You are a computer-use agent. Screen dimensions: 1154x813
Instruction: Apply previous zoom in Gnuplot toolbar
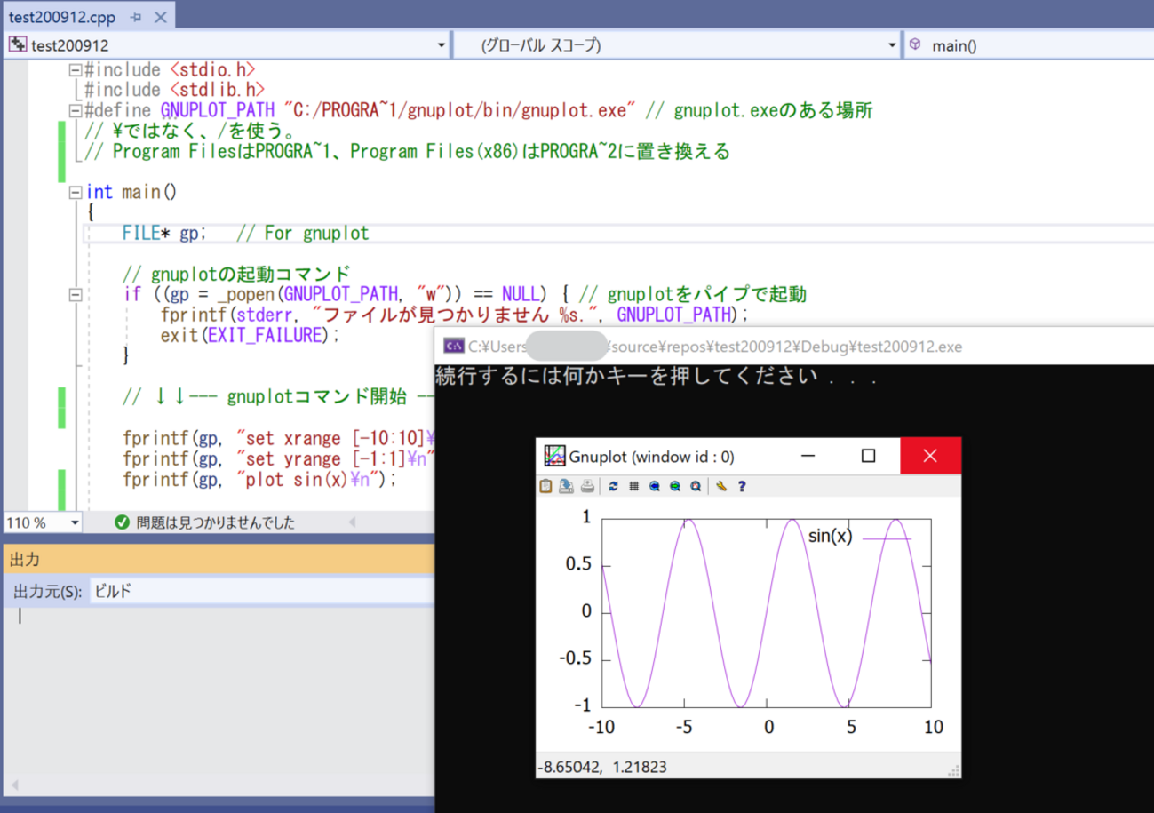(x=655, y=486)
